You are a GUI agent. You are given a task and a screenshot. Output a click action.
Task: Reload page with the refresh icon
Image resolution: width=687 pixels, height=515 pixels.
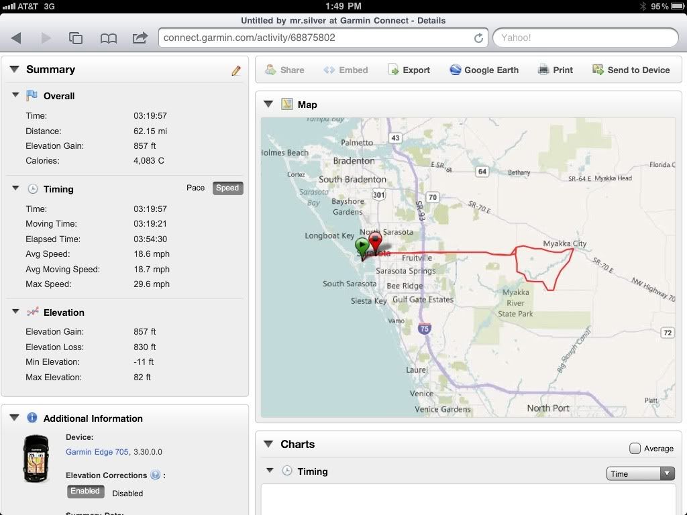click(478, 38)
